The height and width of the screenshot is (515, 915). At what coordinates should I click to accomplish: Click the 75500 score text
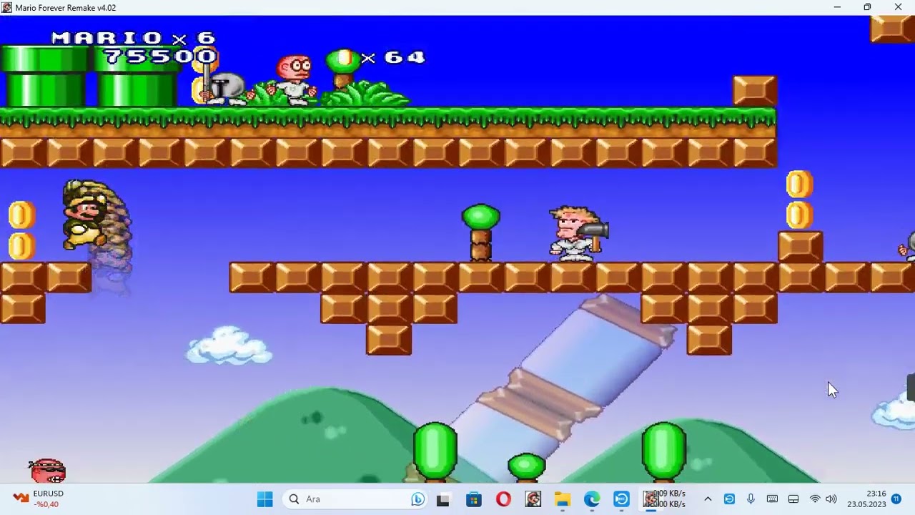coord(160,57)
